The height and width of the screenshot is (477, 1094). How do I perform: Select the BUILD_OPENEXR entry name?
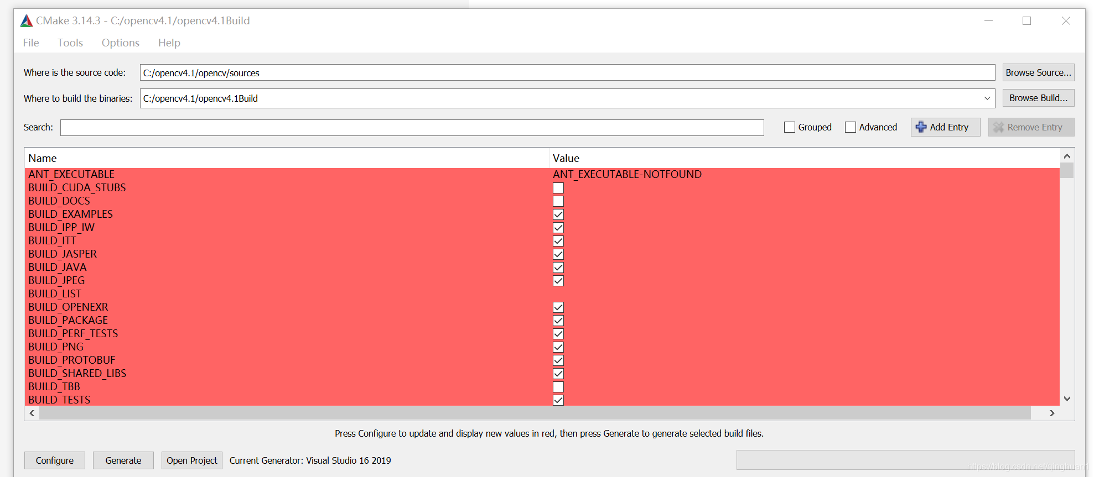click(x=68, y=307)
